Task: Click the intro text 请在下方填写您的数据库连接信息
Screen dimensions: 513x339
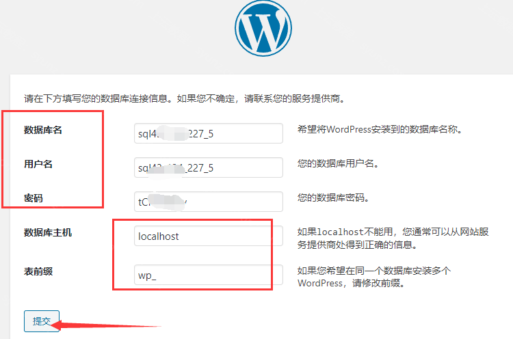Action: point(96,98)
